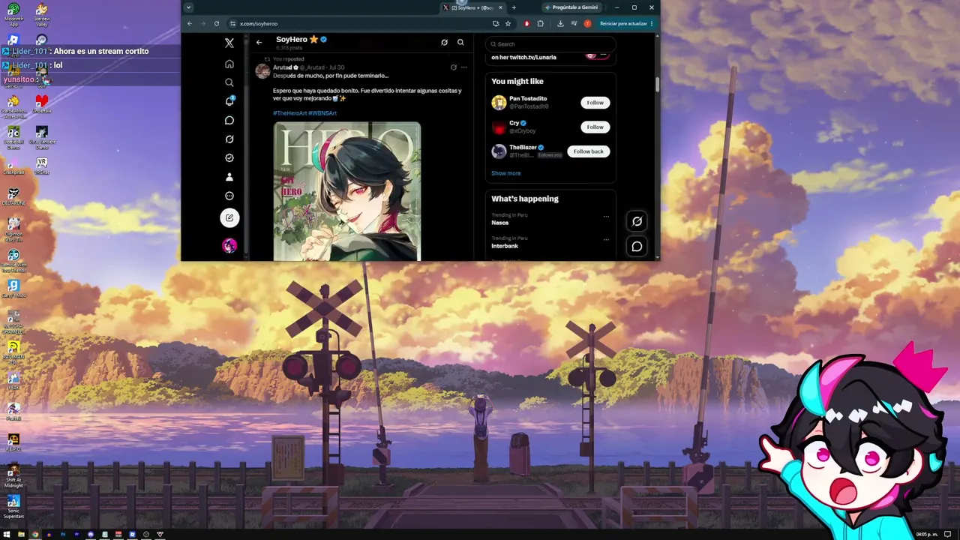
Task: Open a new Chrome tab
Action: (514, 7)
